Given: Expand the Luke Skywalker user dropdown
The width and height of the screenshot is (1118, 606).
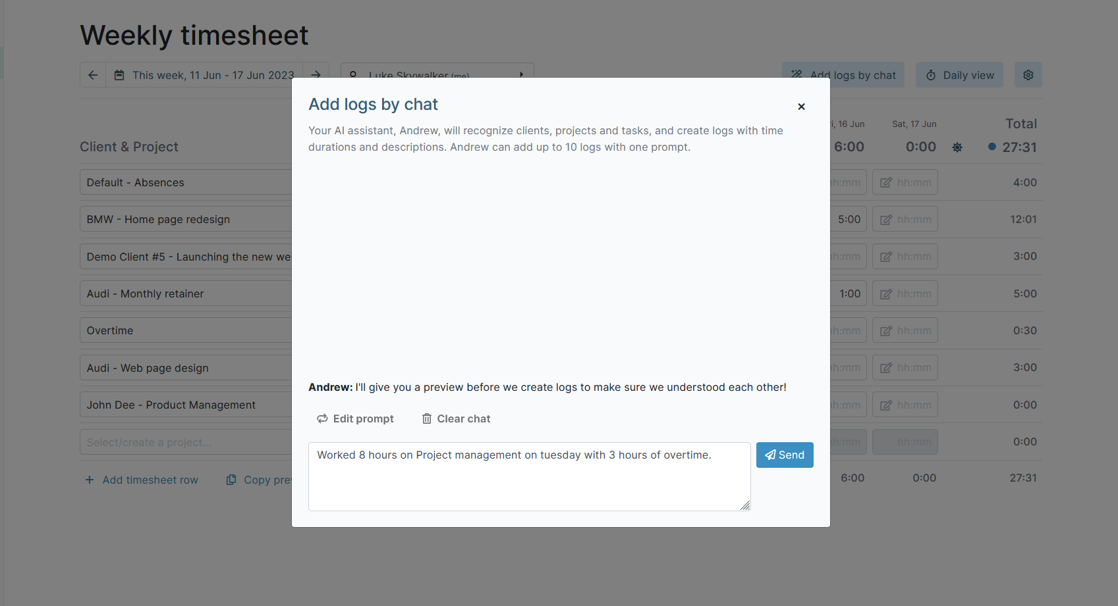Looking at the screenshot, I should pyautogui.click(x=521, y=74).
